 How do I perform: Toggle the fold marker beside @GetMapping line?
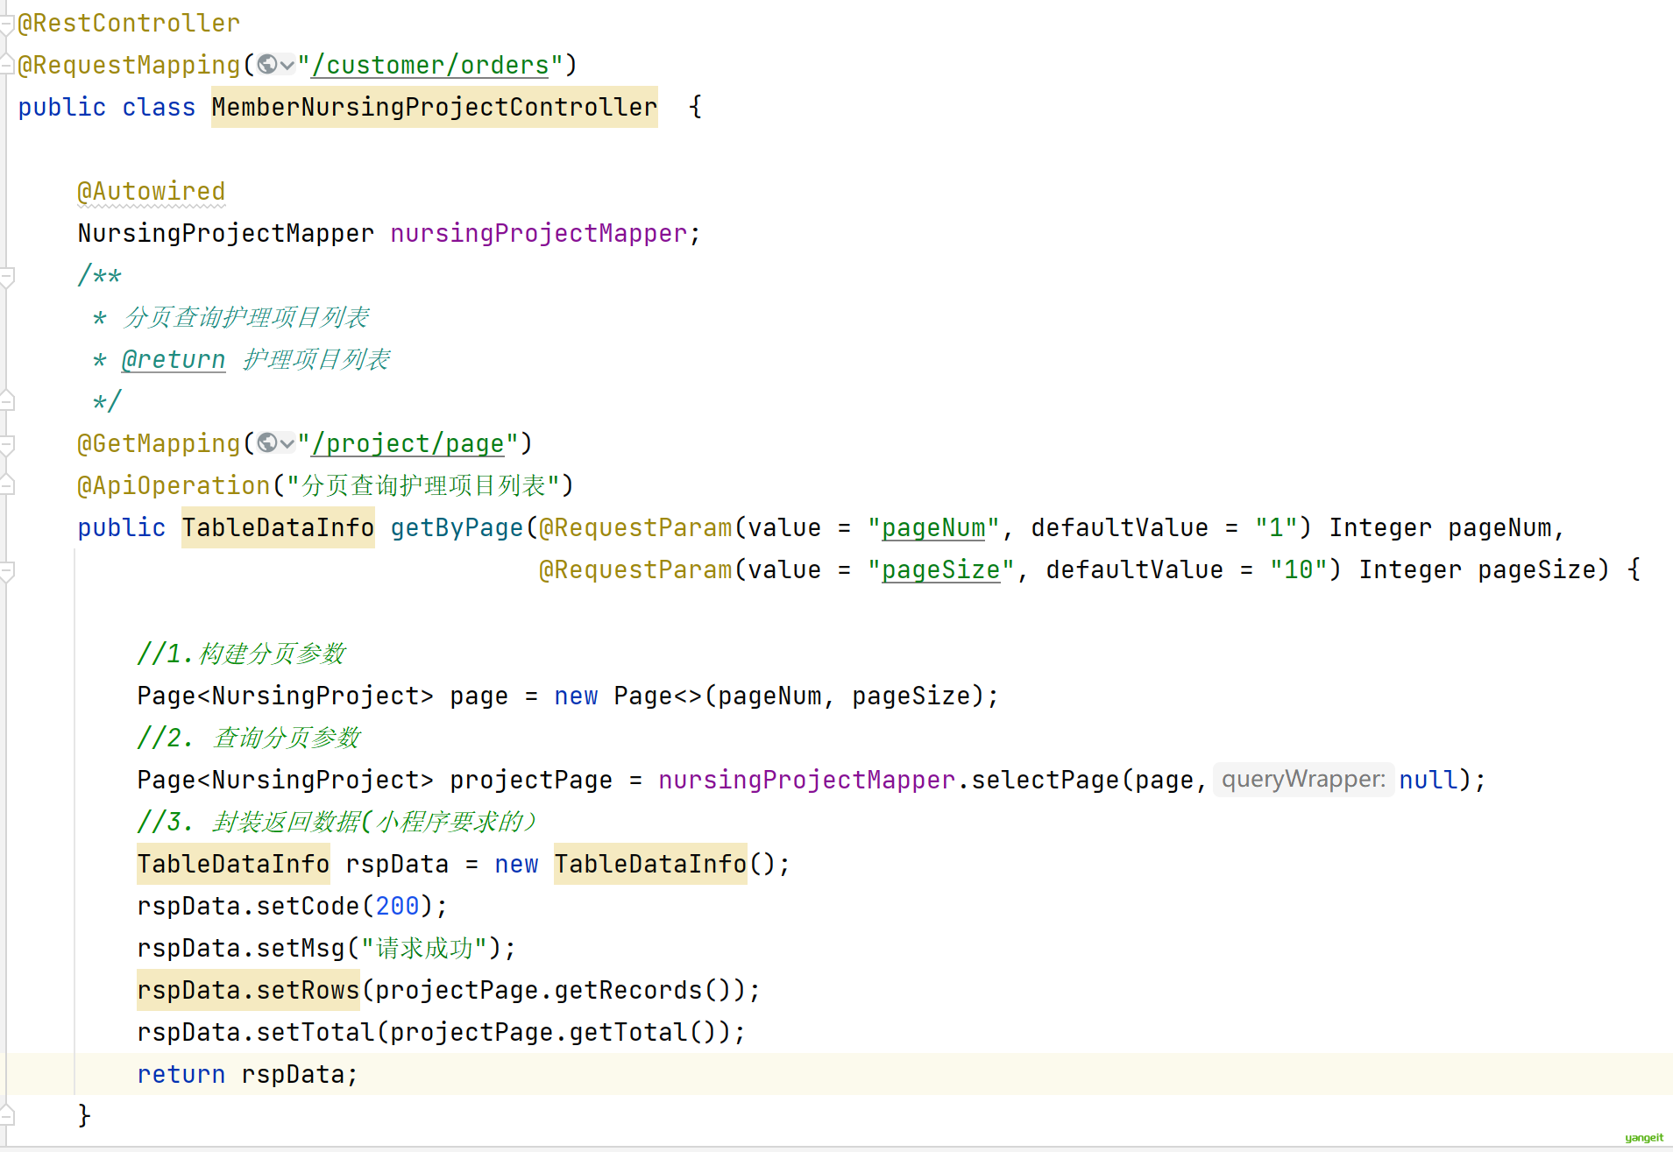(x=7, y=445)
